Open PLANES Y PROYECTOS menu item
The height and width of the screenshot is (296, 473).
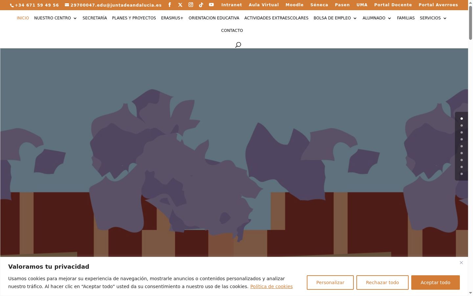point(134,18)
